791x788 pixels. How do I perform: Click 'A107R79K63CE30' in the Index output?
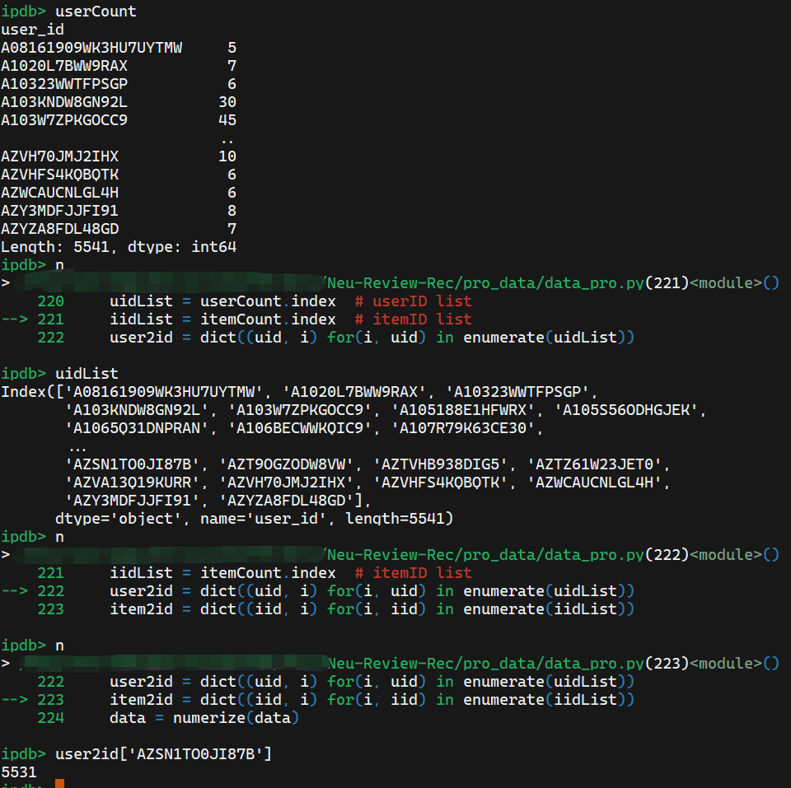(463, 428)
